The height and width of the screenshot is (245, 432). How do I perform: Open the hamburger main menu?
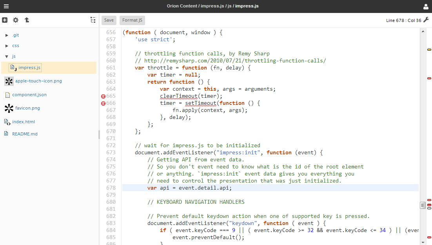[6, 6]
